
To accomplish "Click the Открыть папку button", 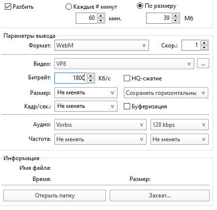I will pyautogui.click(x=54, y=195).
